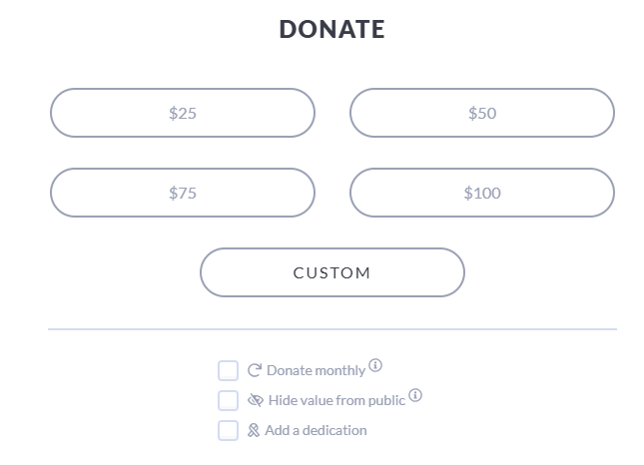Tick the Hide value from public checkbox
Screen dimensions: 644x465
[x=228, y=400]
